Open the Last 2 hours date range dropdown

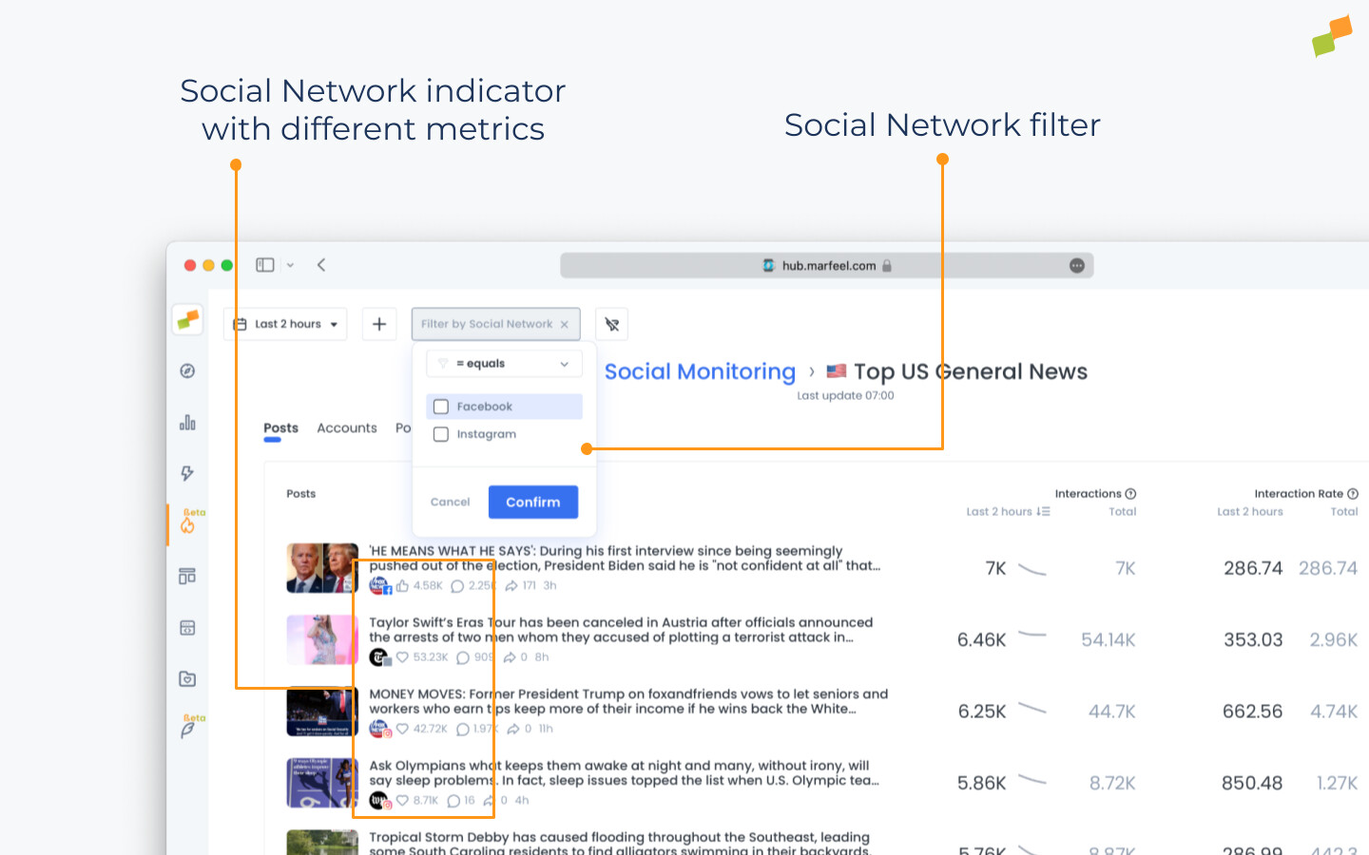click(x=285, y=324)
